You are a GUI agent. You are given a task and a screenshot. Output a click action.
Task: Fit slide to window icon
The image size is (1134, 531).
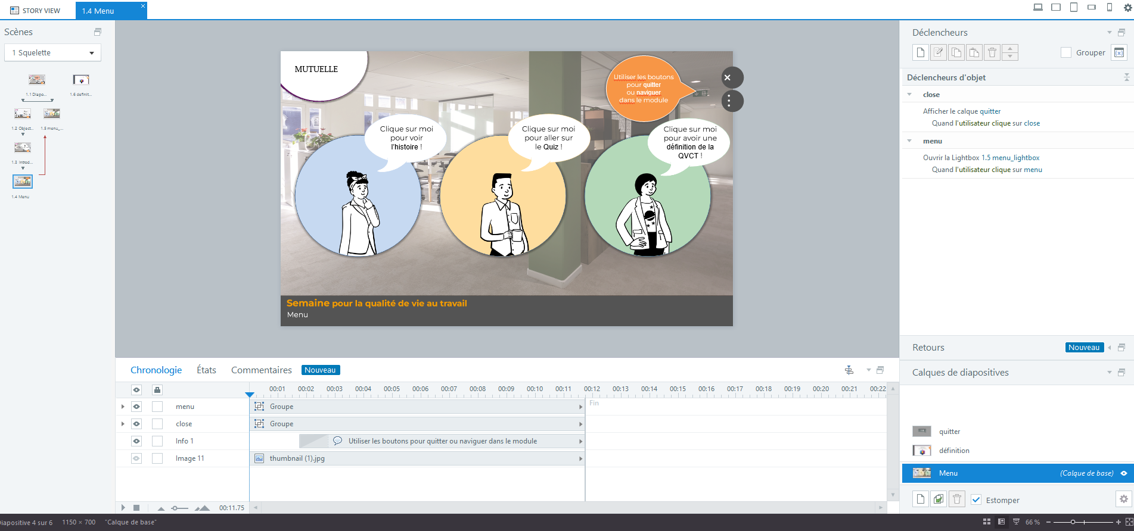(1129, 522)
